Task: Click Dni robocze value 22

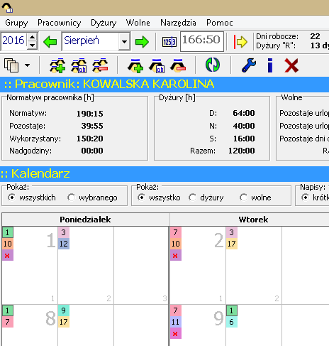Action: coord(315,36)
